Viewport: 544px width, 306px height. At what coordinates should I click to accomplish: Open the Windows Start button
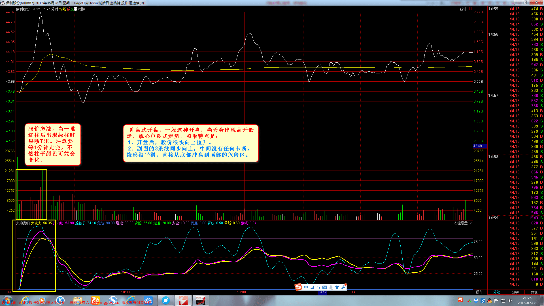(x=8, y=300)
